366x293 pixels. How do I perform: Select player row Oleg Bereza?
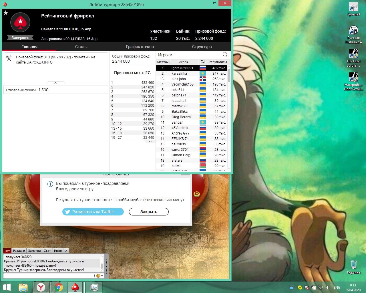click(191, 117)
